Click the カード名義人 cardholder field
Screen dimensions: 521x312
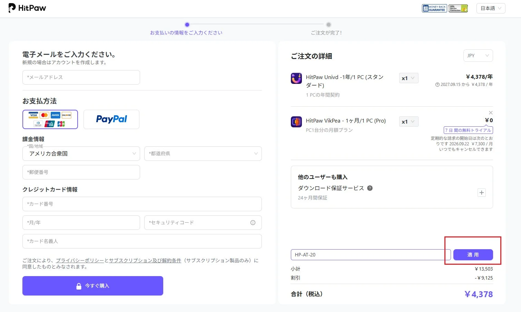142,241
